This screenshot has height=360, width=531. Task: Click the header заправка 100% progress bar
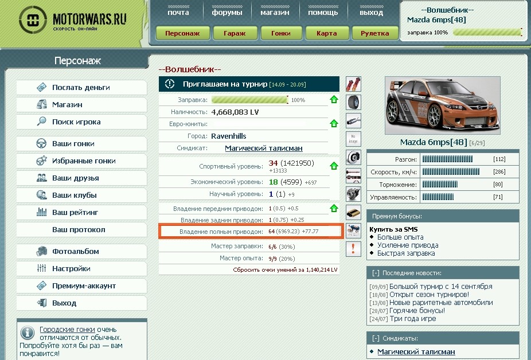487,33
